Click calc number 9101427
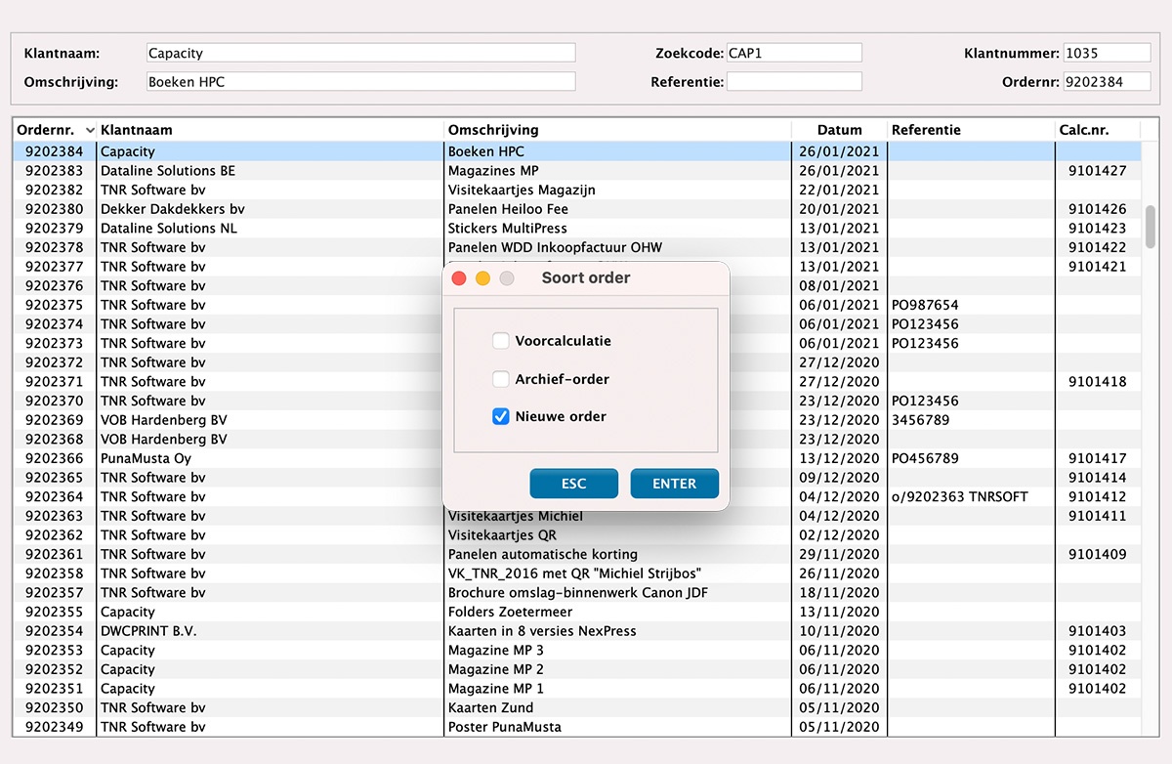This screenshot has height=764, width=1172. [x=1097, y=171]
